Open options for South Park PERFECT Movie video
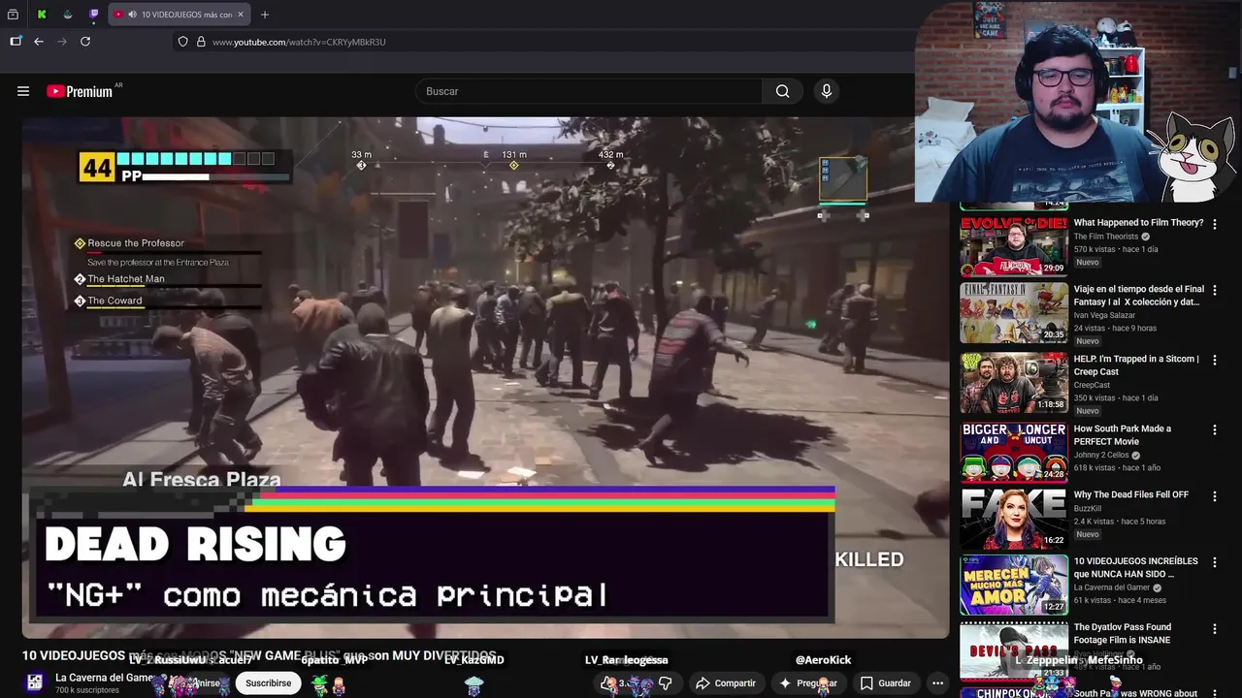 click(1214, 429)
